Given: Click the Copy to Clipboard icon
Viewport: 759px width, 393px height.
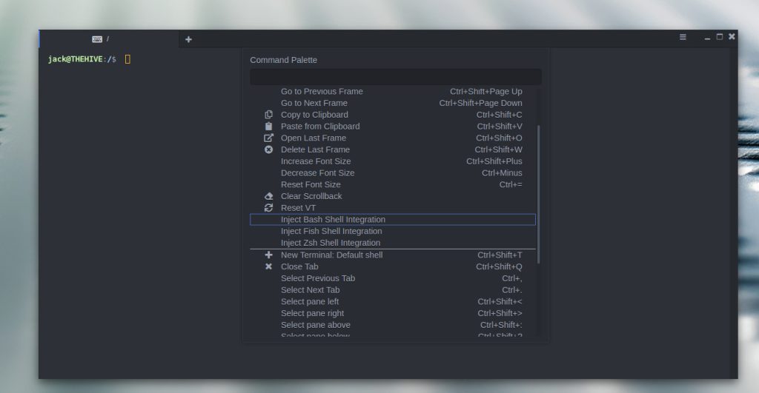Looking at the screenshot, I should 268,115.
